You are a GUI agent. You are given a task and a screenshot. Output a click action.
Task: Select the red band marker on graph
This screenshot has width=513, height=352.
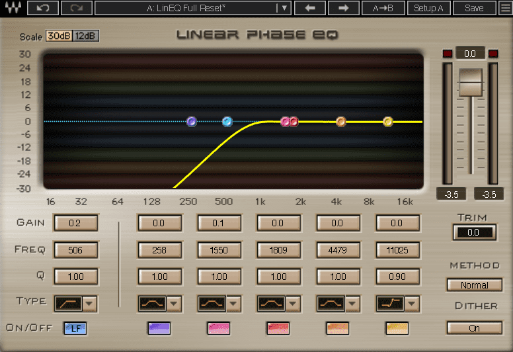coord(294,122)
